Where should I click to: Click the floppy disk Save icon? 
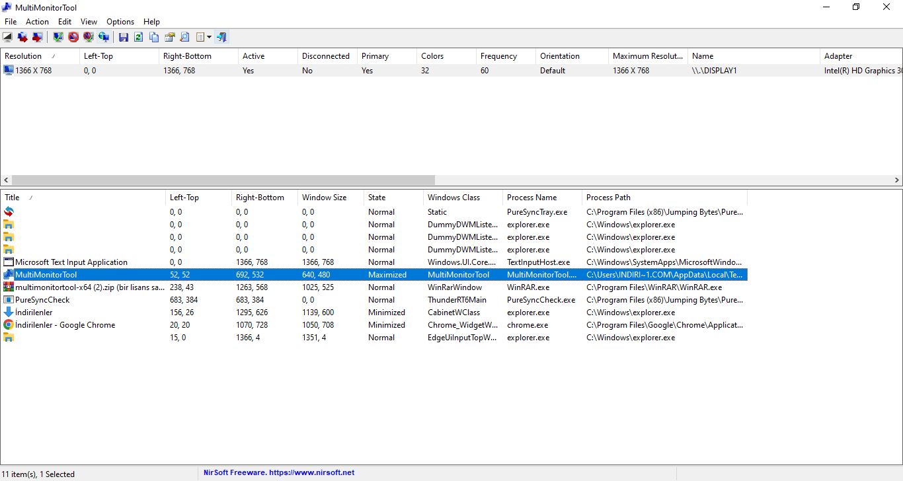point(124,37)
